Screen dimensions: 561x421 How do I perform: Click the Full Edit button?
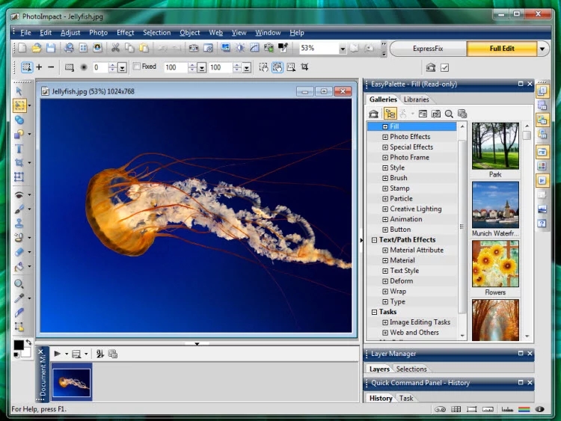(x=501, y=49)
